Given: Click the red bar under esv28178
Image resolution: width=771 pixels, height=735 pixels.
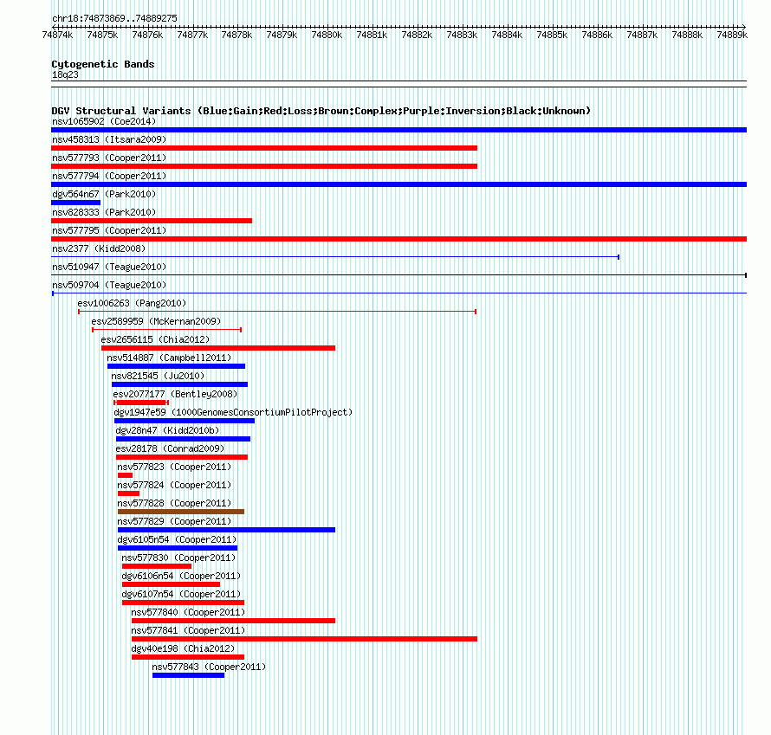Looking at the screenshot, I should pos(182,457).
